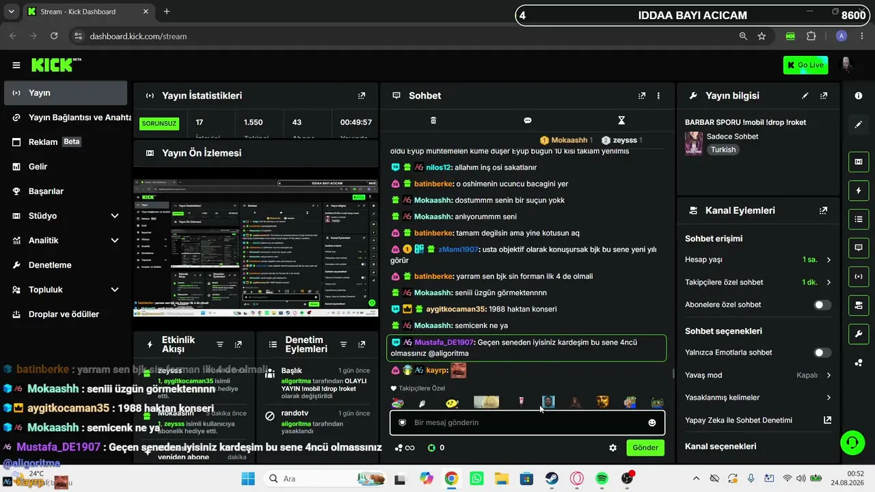Image resolution: width=875 pixels, height=492 pixels.
Task: Open Denetleme in the sidebar
Action: coord(66,265)
